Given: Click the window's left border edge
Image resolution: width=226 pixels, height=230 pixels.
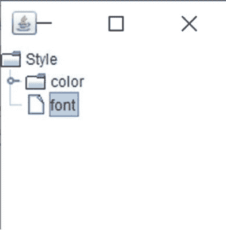Looking at the screenshot, I should point(1,135).
